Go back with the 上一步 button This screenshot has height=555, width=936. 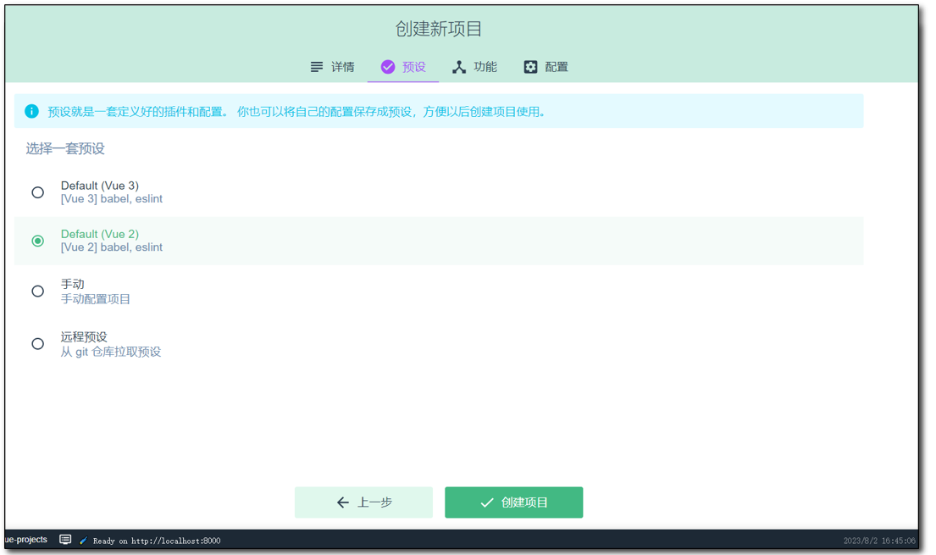pyautogui.click(x=363, y=502)
